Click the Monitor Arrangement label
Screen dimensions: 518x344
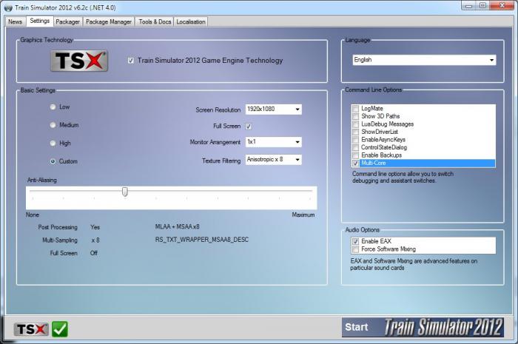click(x=215, y=142)
